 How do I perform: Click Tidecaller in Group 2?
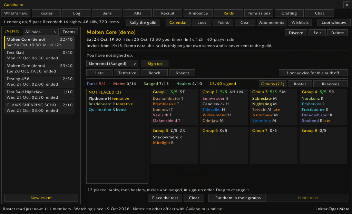[x=214, y=109]
